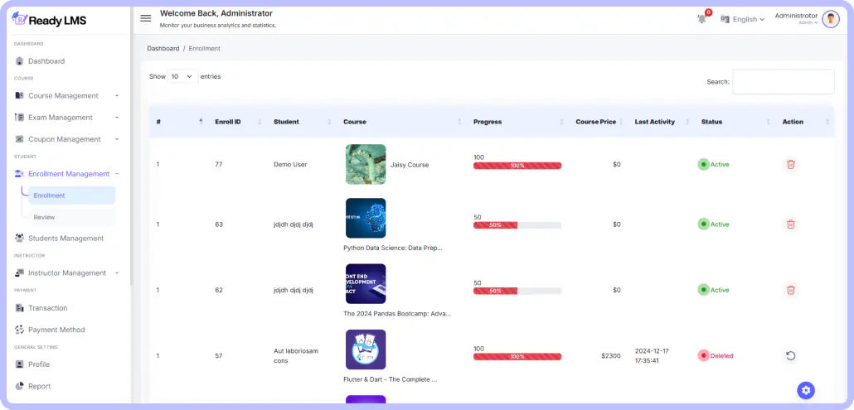Click the Ready LMS logo
The height and width of the screenshot is (410, 854).
[50, 20]
